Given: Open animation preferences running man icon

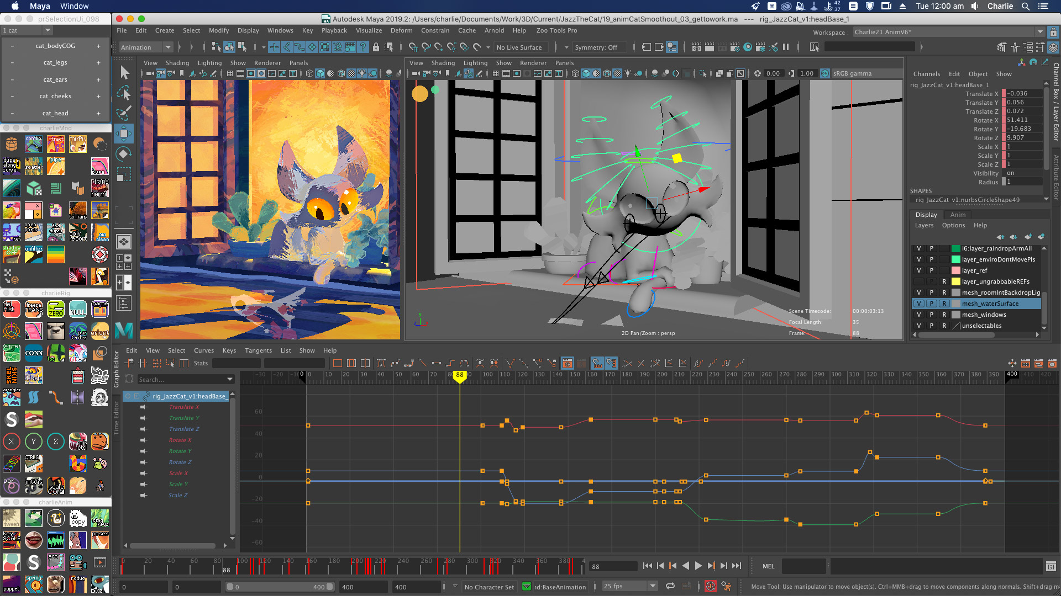Looking at the screenshot, I should [726, 586].
